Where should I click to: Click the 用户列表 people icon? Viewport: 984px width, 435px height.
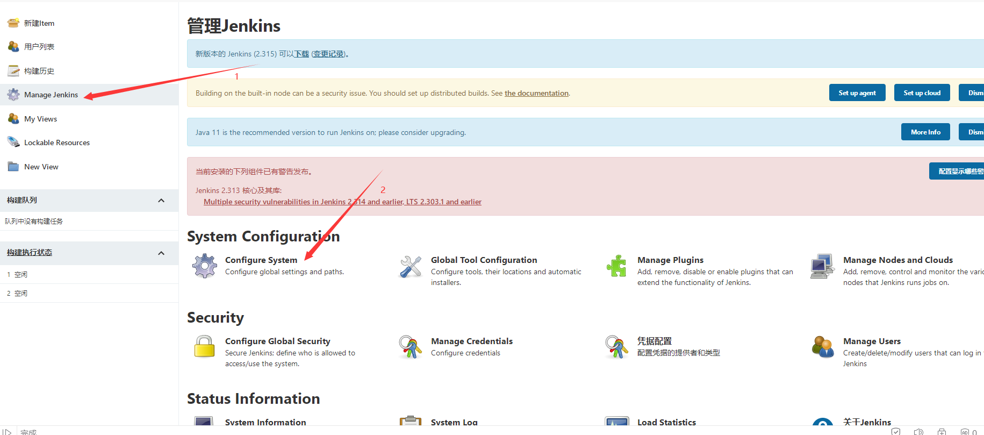pos(13,47)
